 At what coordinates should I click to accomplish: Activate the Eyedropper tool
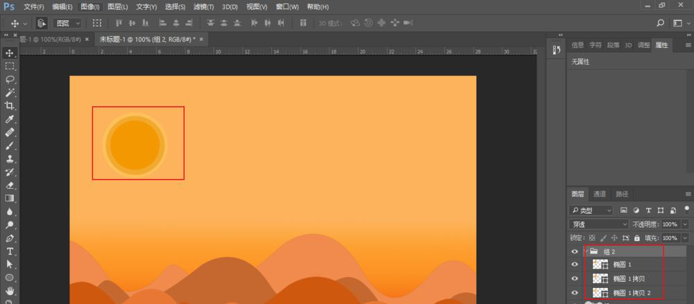click(x=10, y=119)
